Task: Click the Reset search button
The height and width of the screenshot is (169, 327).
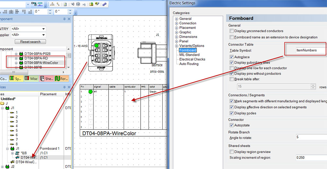Action: click(30, 42)
